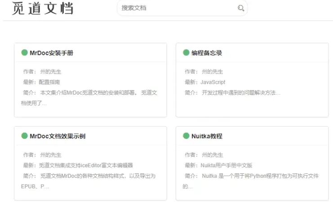Open latest doc 配置指南
This screenshot has width=333, height=204.
pyautogui.click(x=49, y=82)
